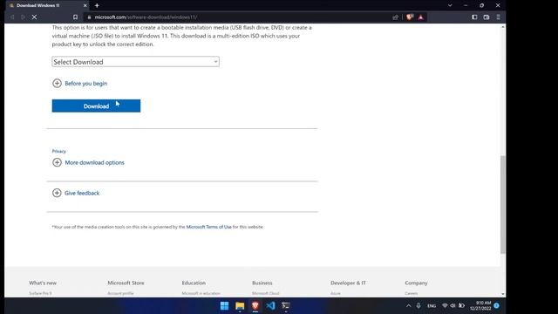The width and height of the screenshot is (558, 314).
Task: Open Wi-Fi network settings tray icon
Action: (x=445, y=306)
